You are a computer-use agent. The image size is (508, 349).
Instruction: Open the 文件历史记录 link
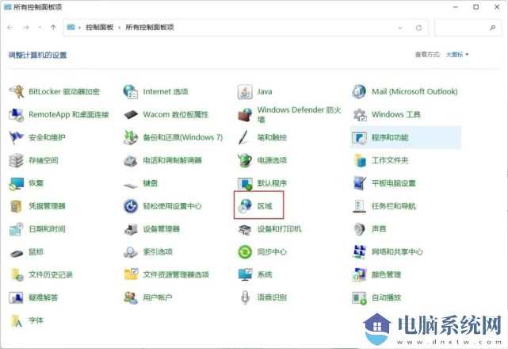(x=51, y=274)
